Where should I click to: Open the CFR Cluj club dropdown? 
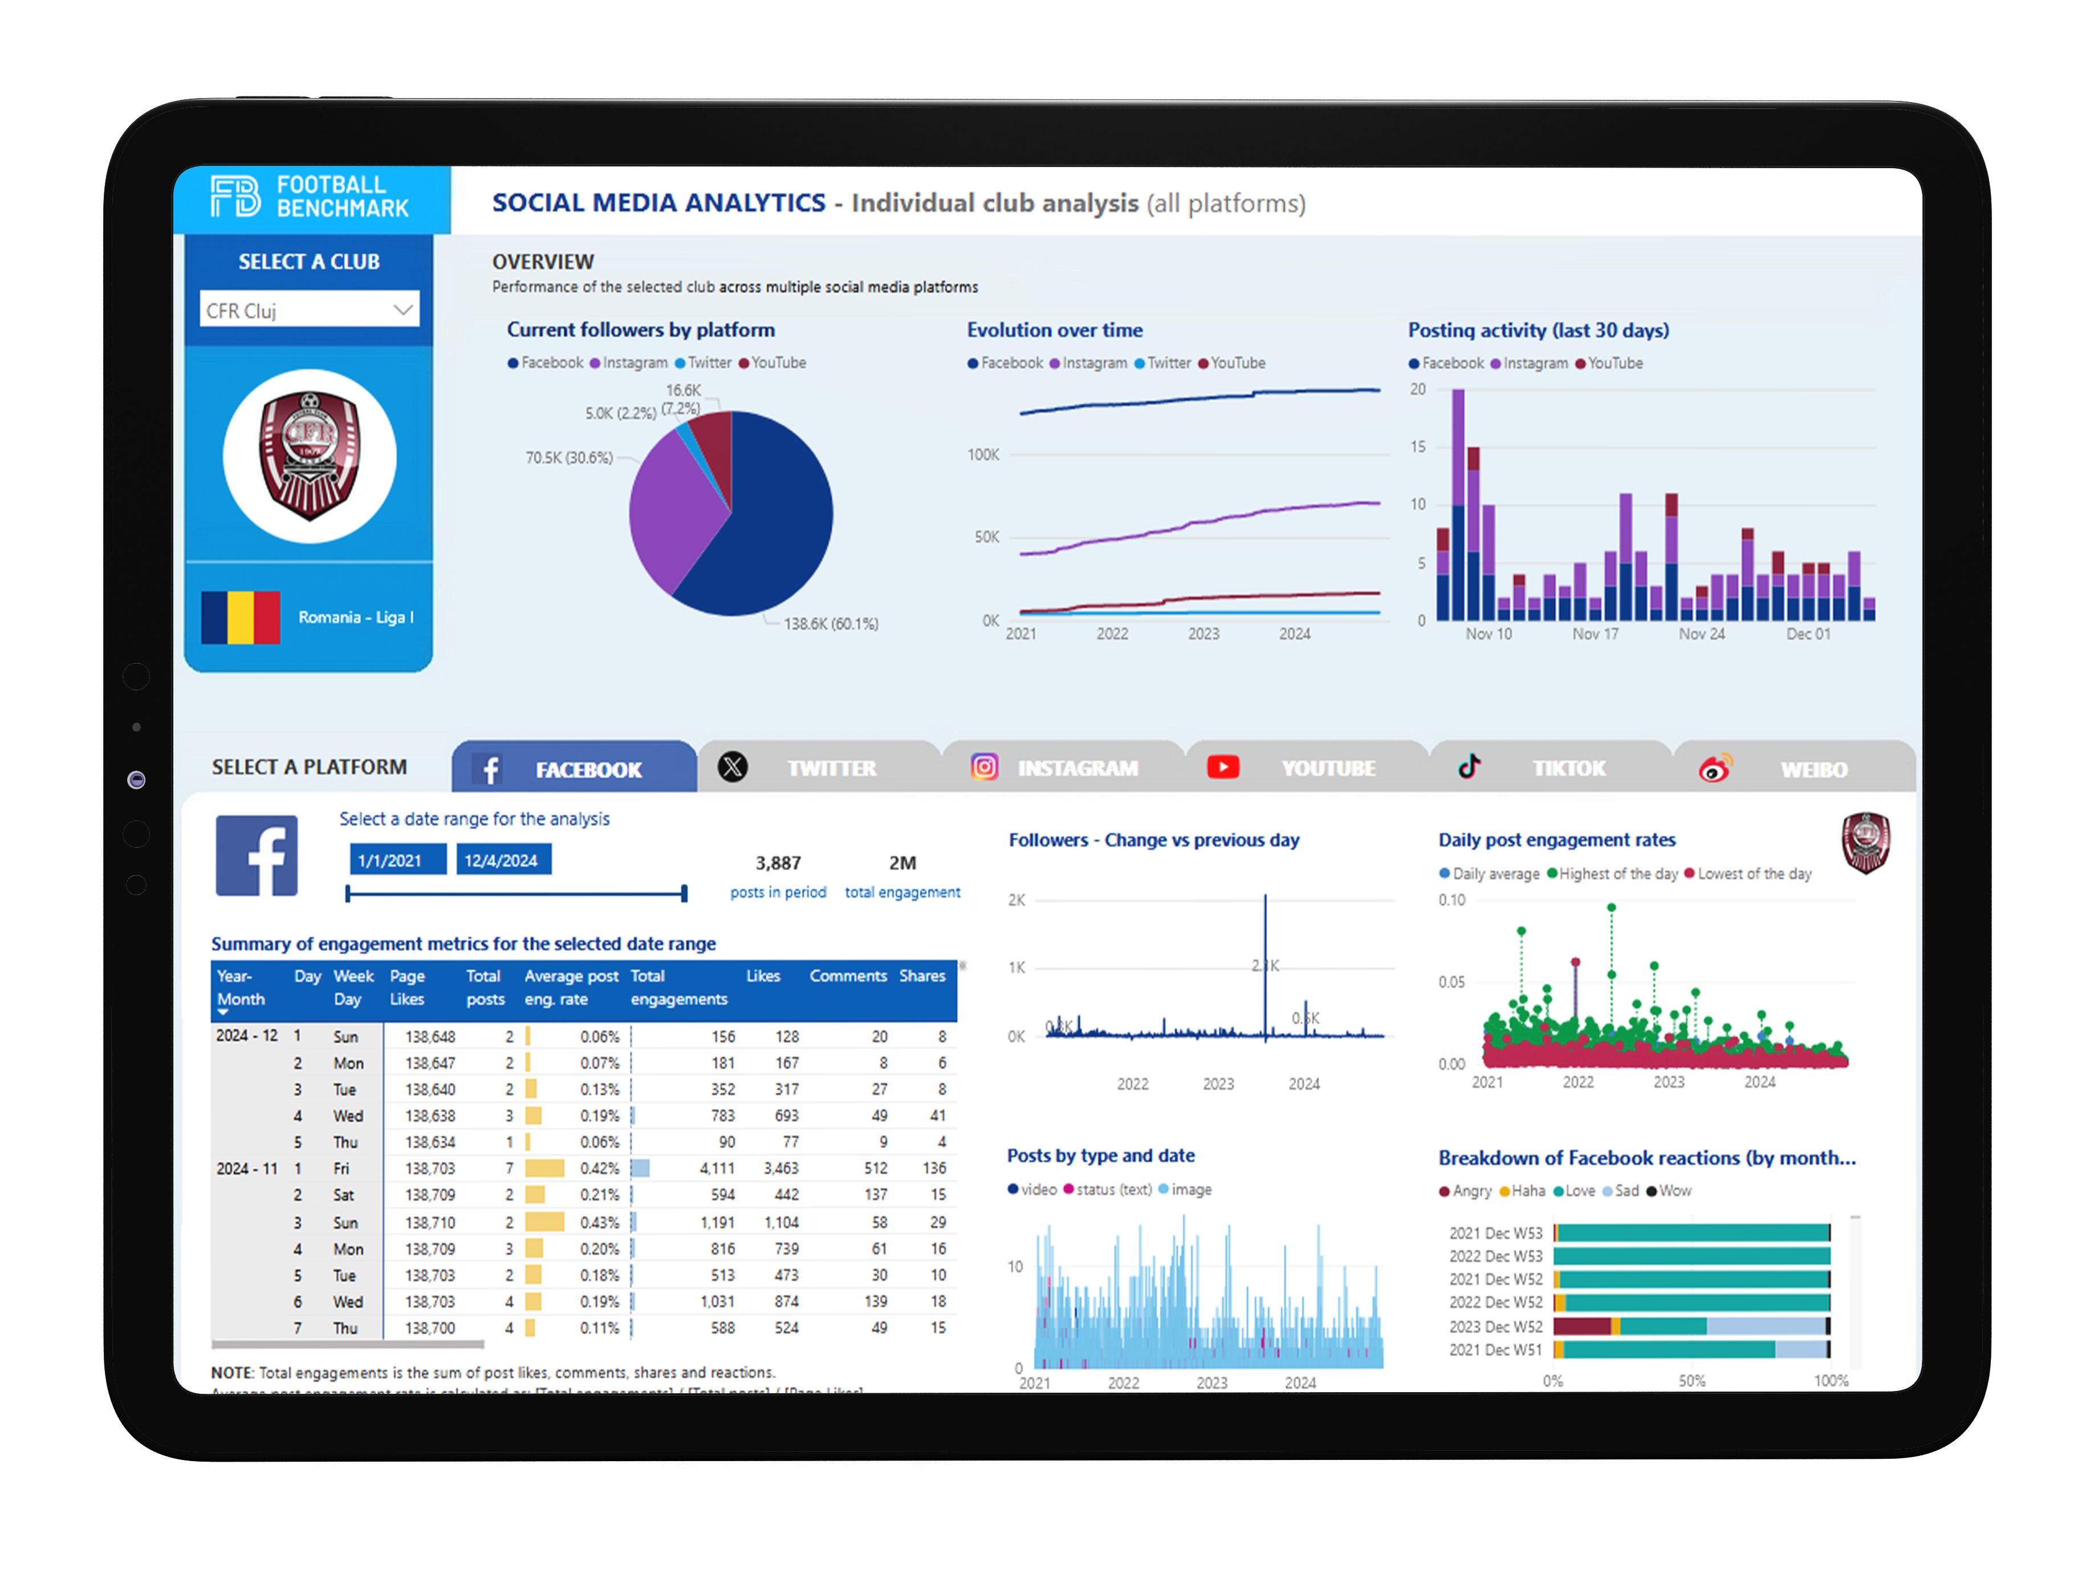(x=309, y=310)
